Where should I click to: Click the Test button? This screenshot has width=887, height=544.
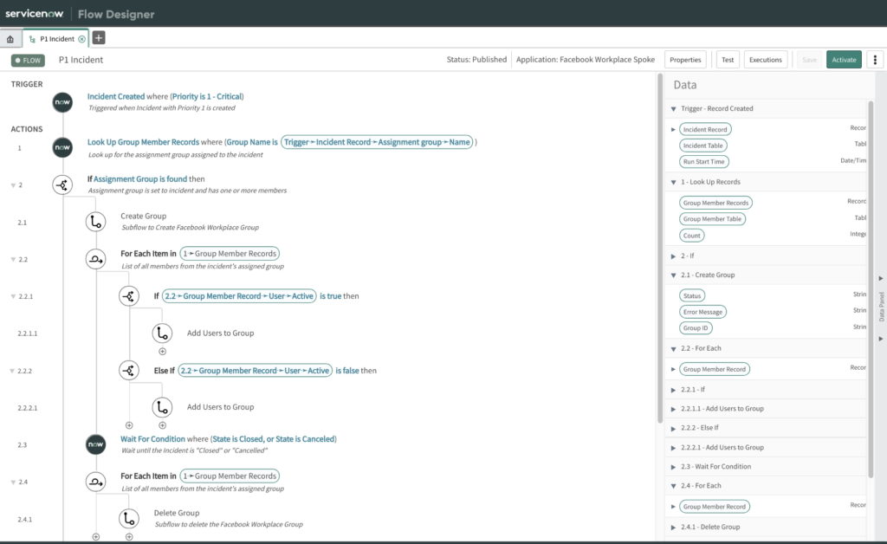pyautogui.click(x=728, y=59)
